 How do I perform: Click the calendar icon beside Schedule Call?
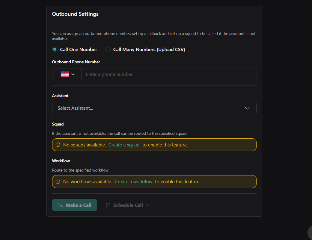[x=108, y=205]
